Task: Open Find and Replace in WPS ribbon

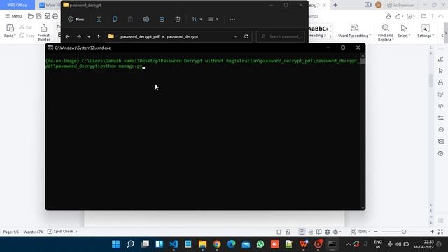Action: (x=386, y=33)
